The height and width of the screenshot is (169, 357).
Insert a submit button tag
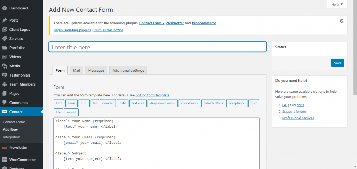[71, 112]
